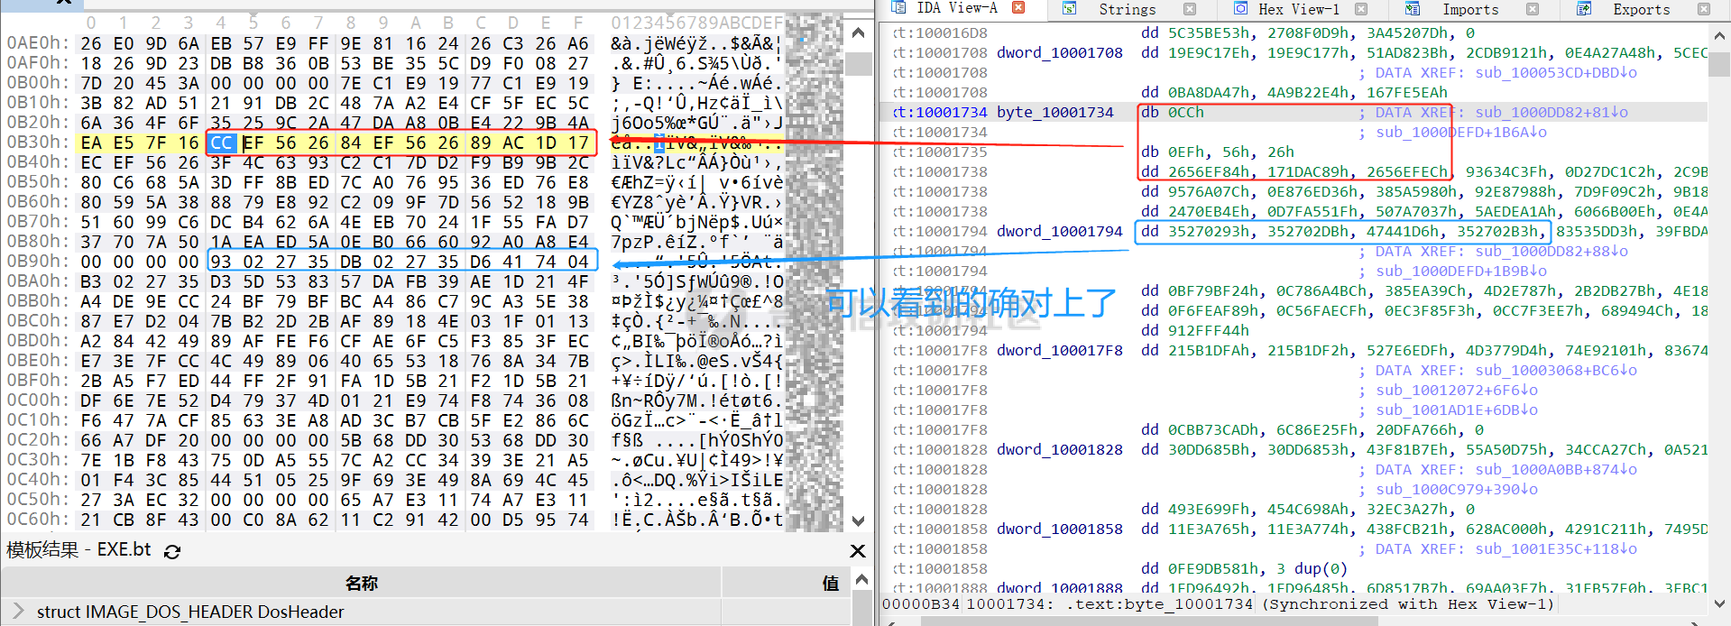Click the 名称 column header
1731x626 pixels.
[361, 584]
